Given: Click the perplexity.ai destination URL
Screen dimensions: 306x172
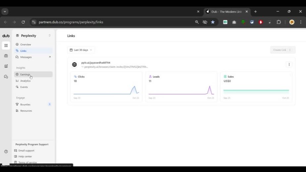Looking at the screenshot, I should pos(116,67).
